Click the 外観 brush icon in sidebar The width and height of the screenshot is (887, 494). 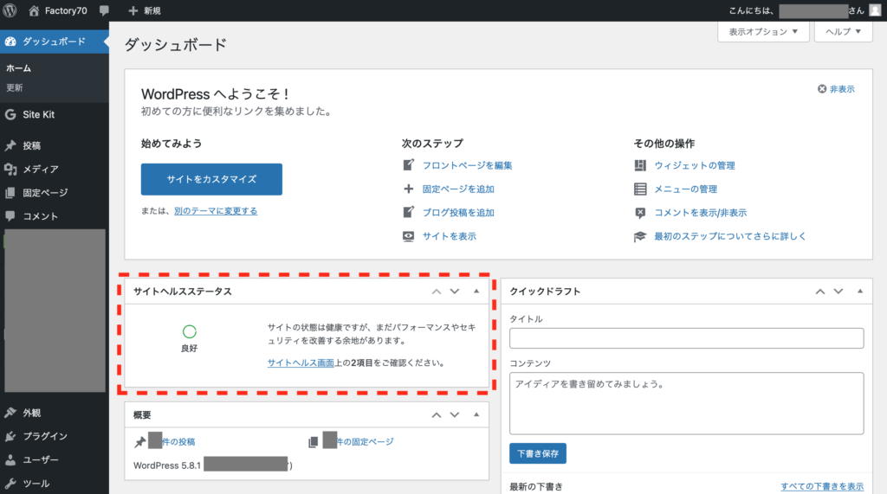click(10, 413)
